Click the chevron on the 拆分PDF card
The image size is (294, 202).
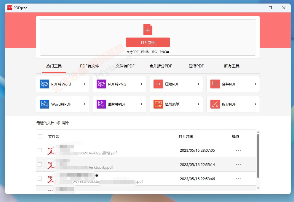point(255,104)
